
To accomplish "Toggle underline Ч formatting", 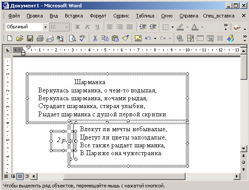I will (97, 27).
